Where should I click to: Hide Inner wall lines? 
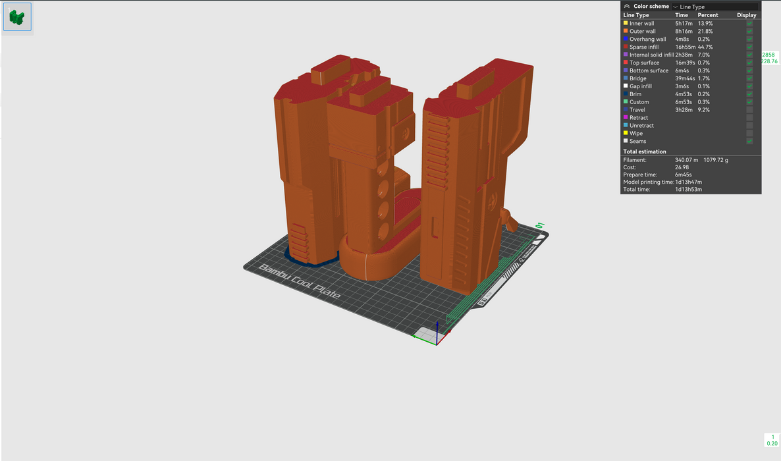pos(749,24)
